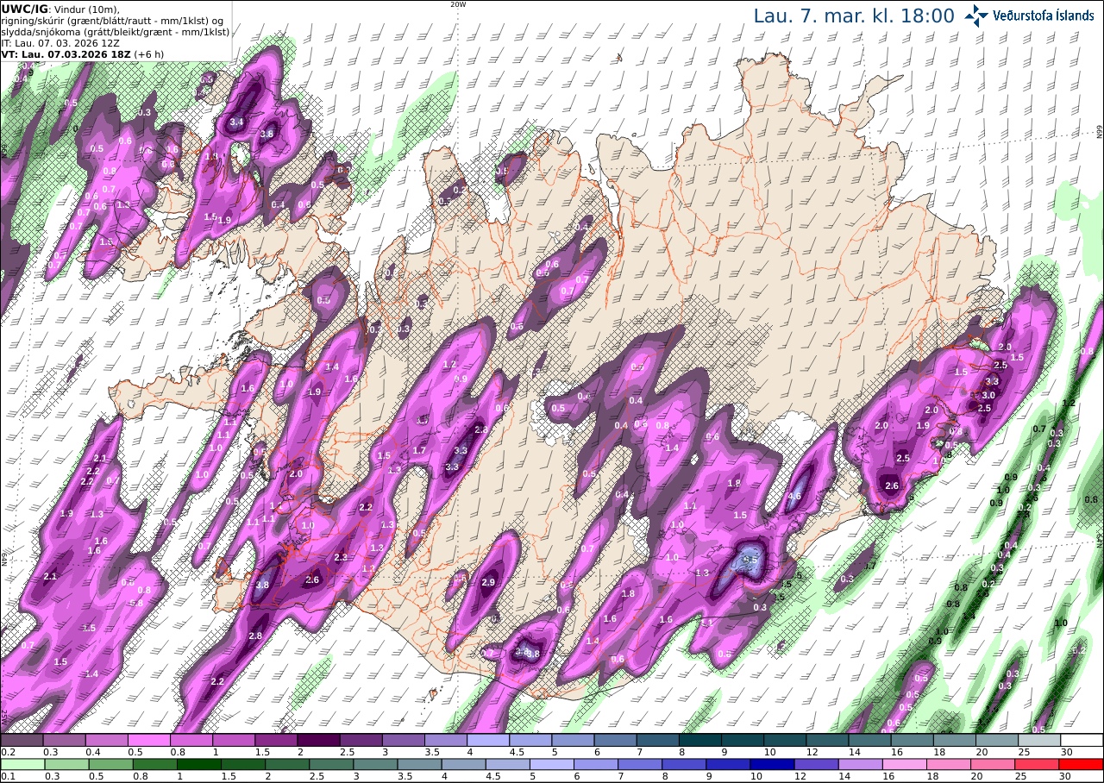The width and height of the screenshot is (1104, 783).
Task: Click the UWC/IG Vindur (10m) title line
Action: pos(61,9)
